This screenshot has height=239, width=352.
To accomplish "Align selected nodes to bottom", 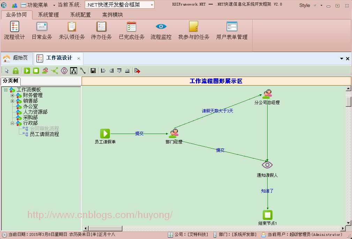I will 127,71.
